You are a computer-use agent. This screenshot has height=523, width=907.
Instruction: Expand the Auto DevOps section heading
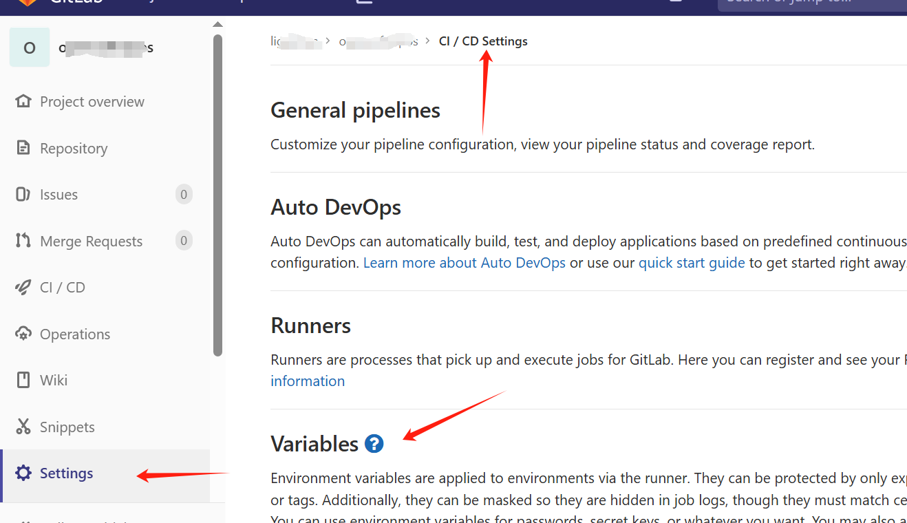(x=336, y=207)
